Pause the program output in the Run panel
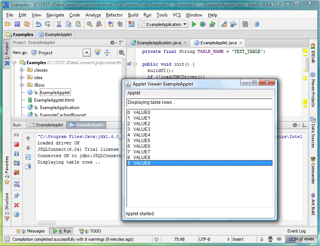 16,154
